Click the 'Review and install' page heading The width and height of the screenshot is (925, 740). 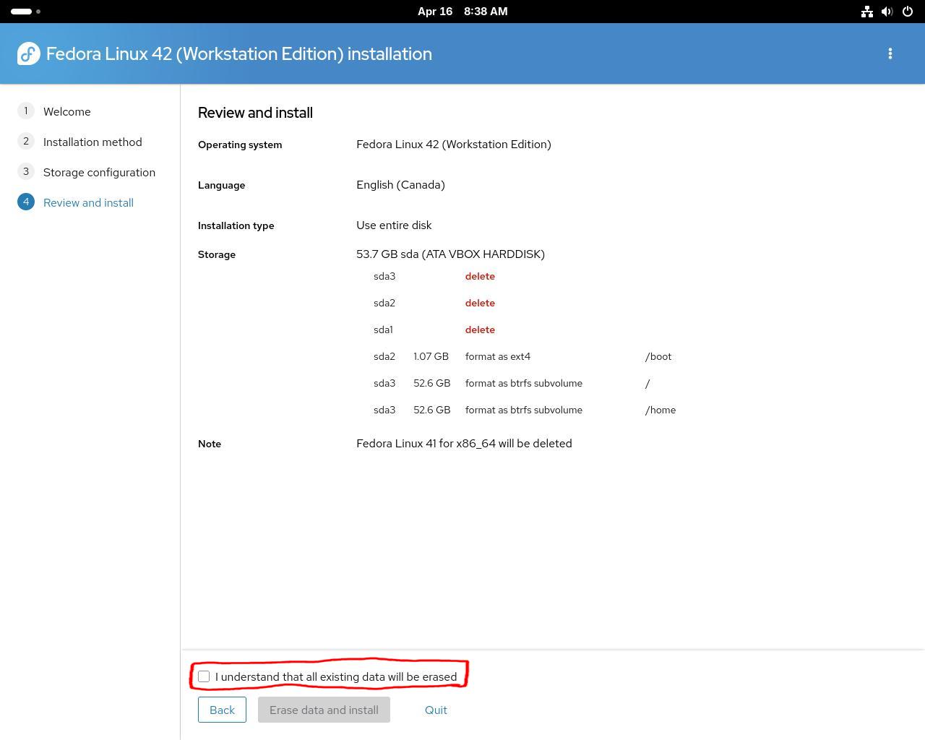tap(255, 113)
